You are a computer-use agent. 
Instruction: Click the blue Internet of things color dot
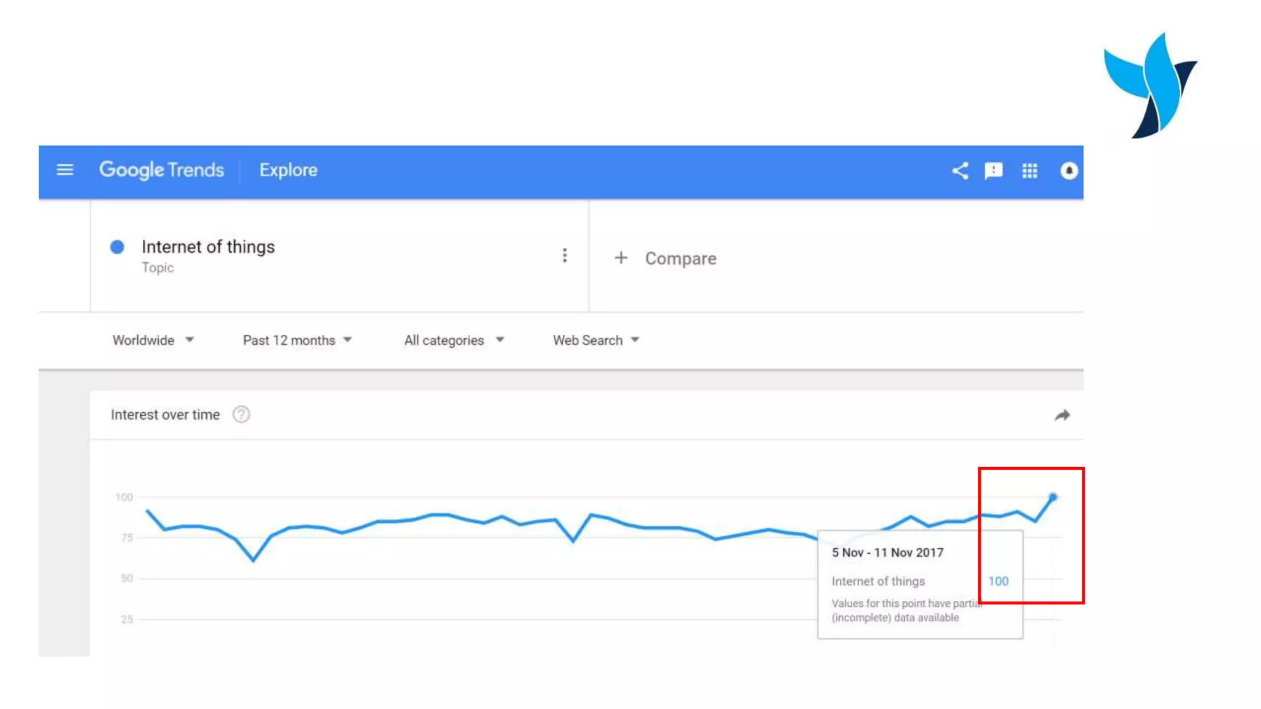(117, 247)
